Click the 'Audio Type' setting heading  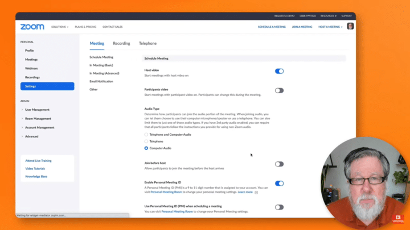[x=152, y=108]
